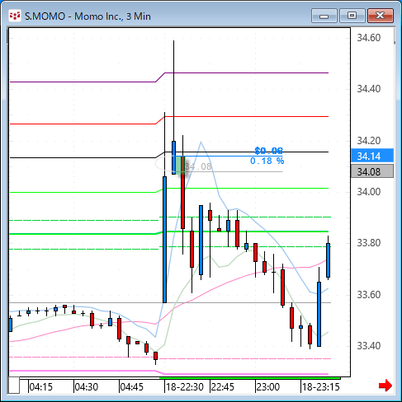Select the 33.80 price axis value

click(369, 243)
